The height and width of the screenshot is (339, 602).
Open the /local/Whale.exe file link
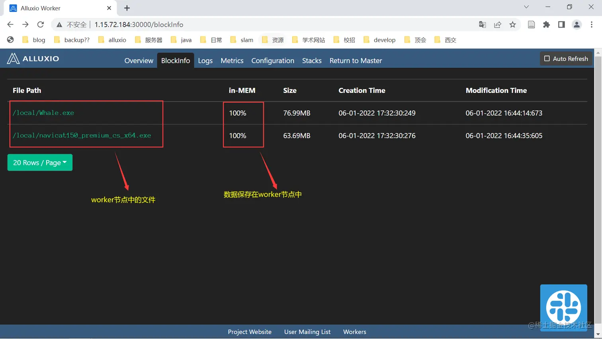coord(43,113)
